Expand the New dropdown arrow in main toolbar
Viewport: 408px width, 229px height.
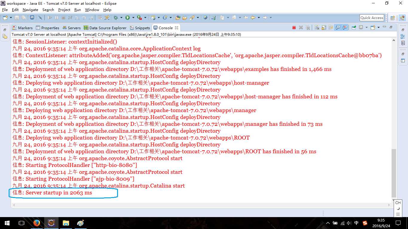(11, 18)
